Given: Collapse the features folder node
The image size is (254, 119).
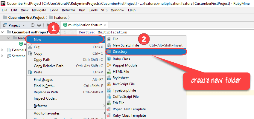Looking at the screenshot, I should click(8, 38).
